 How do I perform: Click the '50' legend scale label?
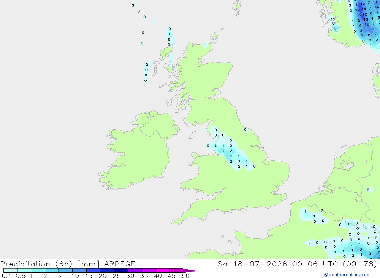click(185, 276)
